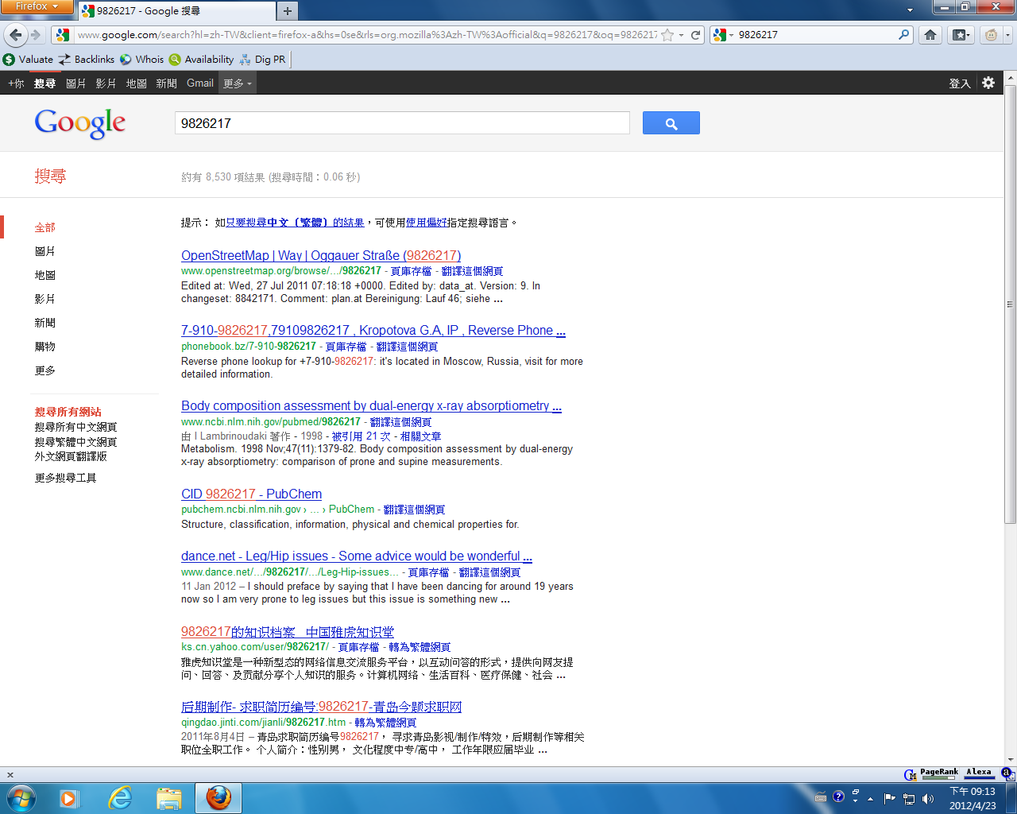The height and width of the screenshot is (814, 1017).
Task: Filter results by 購物 in sidebar
Action: point(45,347)
